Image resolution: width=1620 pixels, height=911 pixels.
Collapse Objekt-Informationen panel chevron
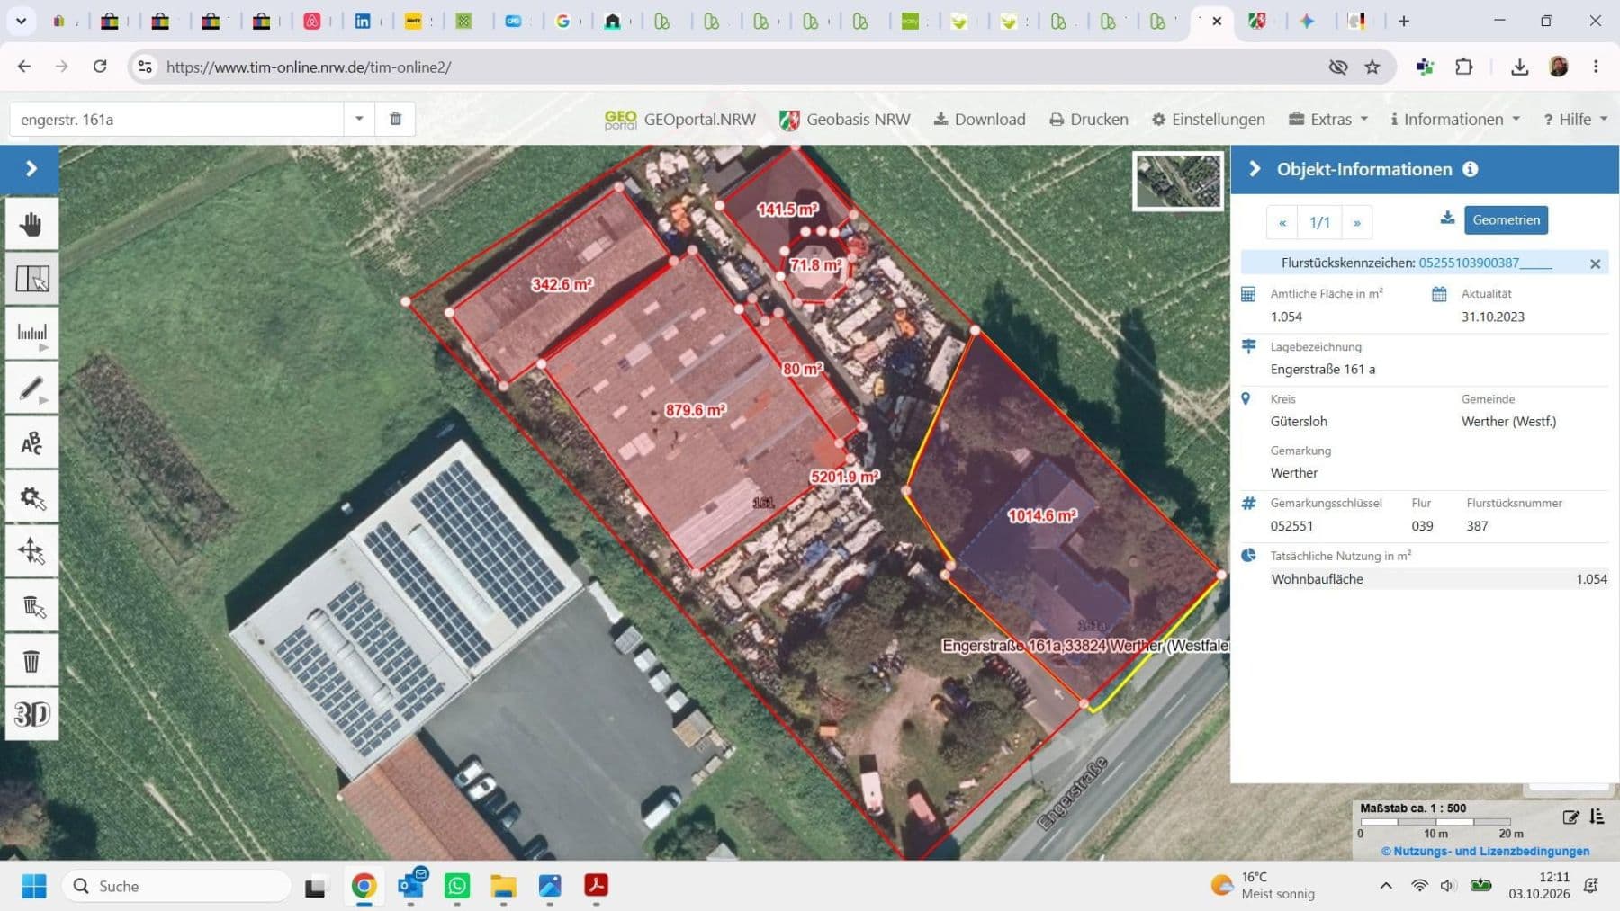[1255, 169]
